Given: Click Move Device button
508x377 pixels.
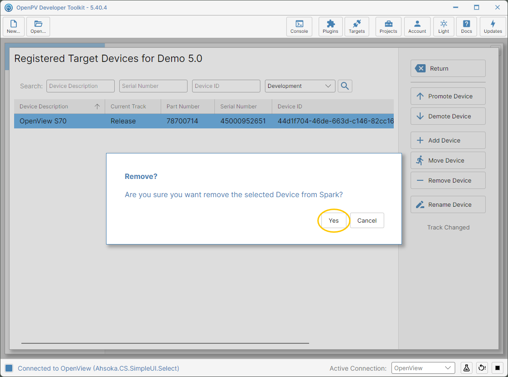Looking at the screenshot, I should pos(448,160).
